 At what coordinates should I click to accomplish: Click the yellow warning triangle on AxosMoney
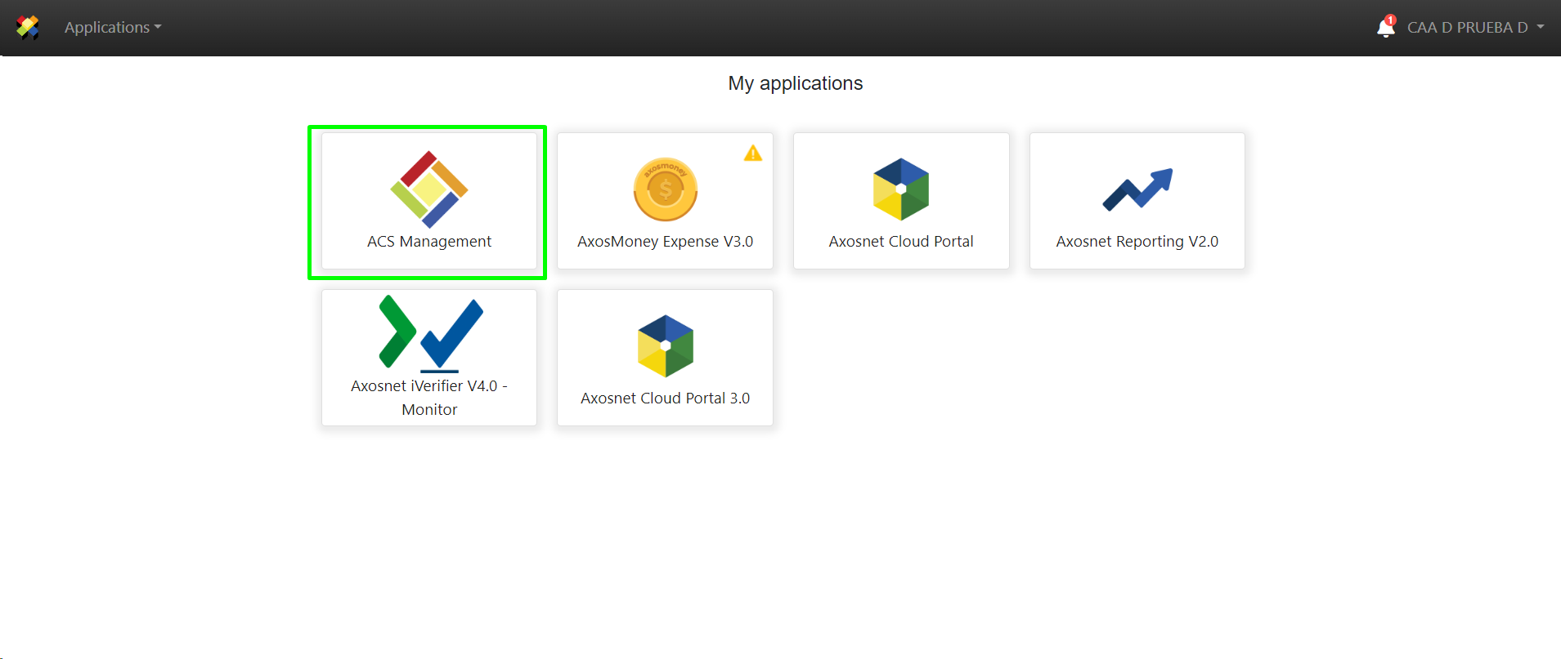tap(752, 154)
